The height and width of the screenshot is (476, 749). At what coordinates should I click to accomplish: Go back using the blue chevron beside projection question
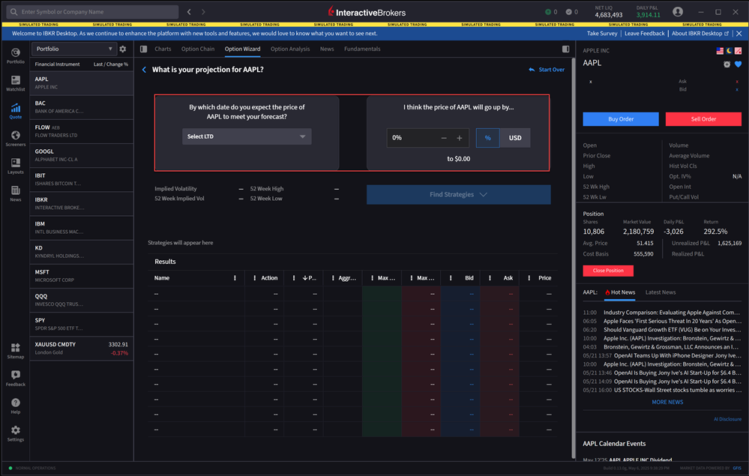[x=144, y=70]
